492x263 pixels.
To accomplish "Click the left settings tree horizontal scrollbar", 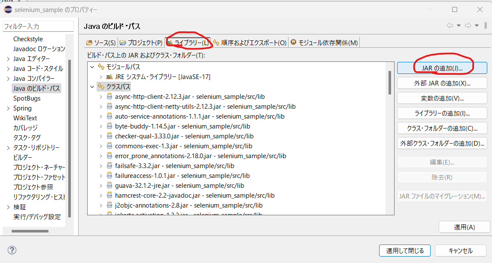I will point(30,231).
